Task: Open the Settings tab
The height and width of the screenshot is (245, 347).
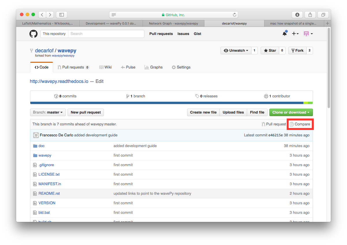Action: click(181, 67)
